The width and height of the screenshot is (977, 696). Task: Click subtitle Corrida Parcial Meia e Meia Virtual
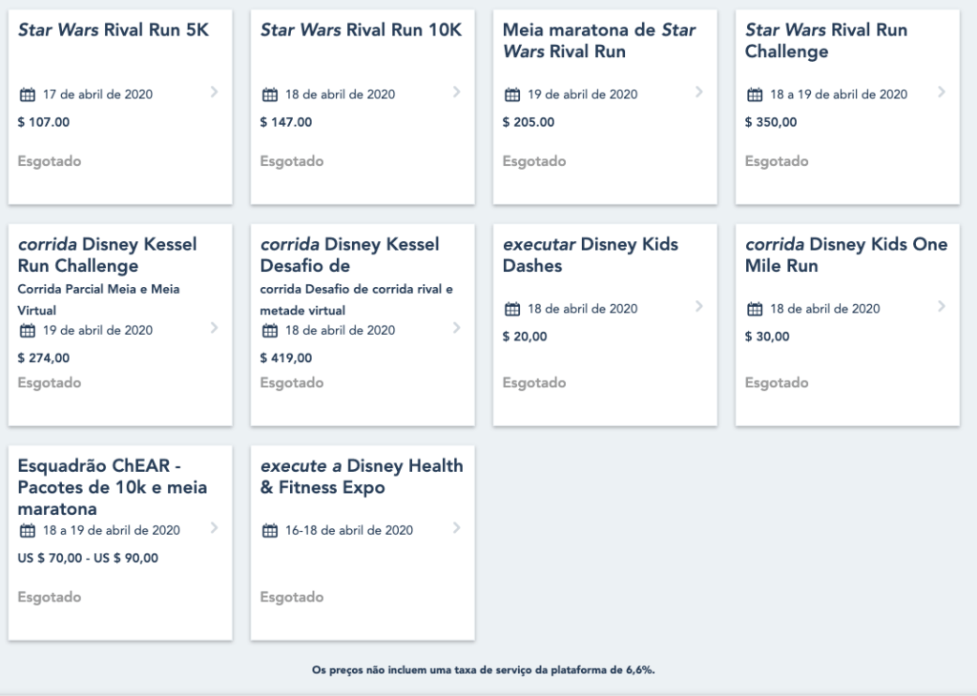click(98, 299)
